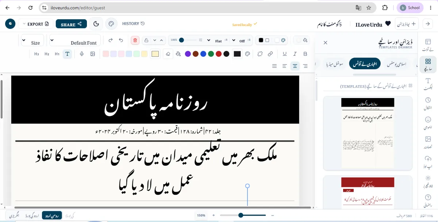Open the Shapes (اشکال) panel in sidebar
The width and height of the screenshot is (438, 222).
(x=428, y=103)
